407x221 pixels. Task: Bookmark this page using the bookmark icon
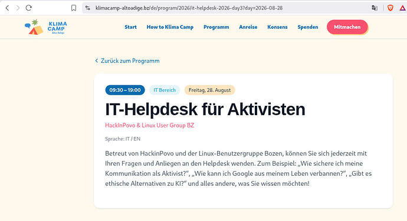[x=74, y=8]
